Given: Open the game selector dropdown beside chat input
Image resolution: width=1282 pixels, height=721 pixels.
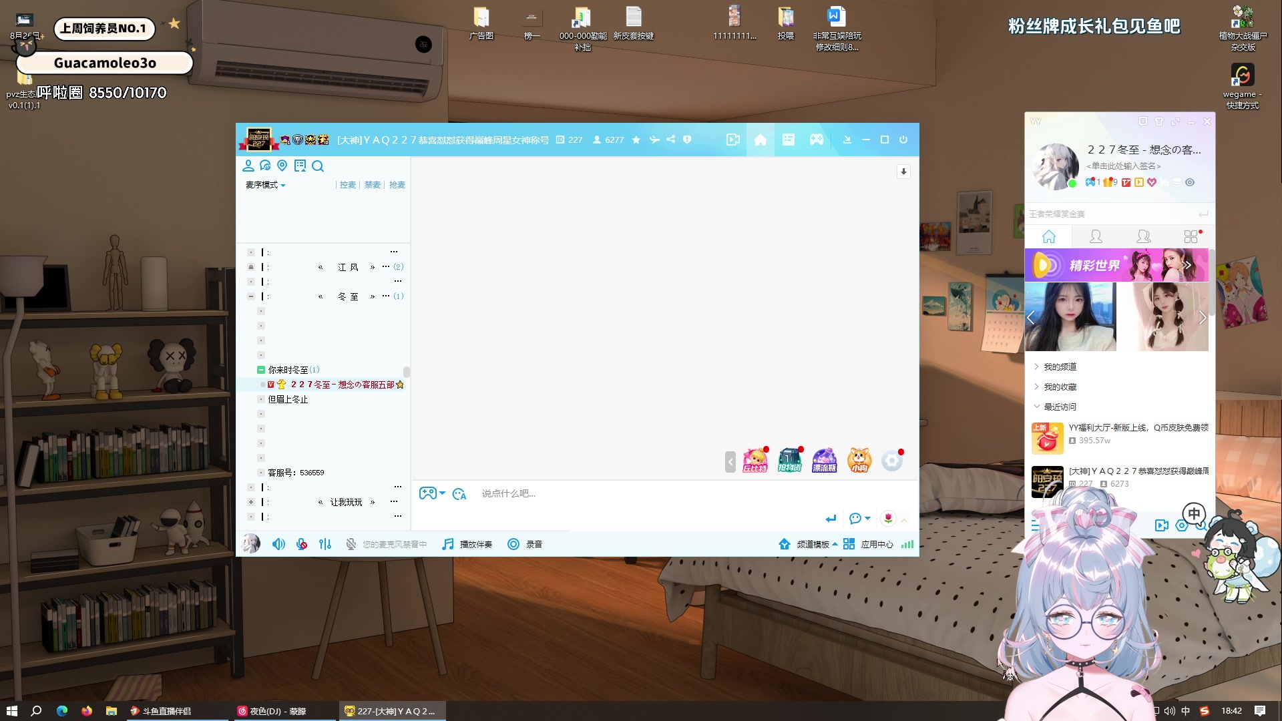Looking at the screenshot, I should click(x=433, y=493).
